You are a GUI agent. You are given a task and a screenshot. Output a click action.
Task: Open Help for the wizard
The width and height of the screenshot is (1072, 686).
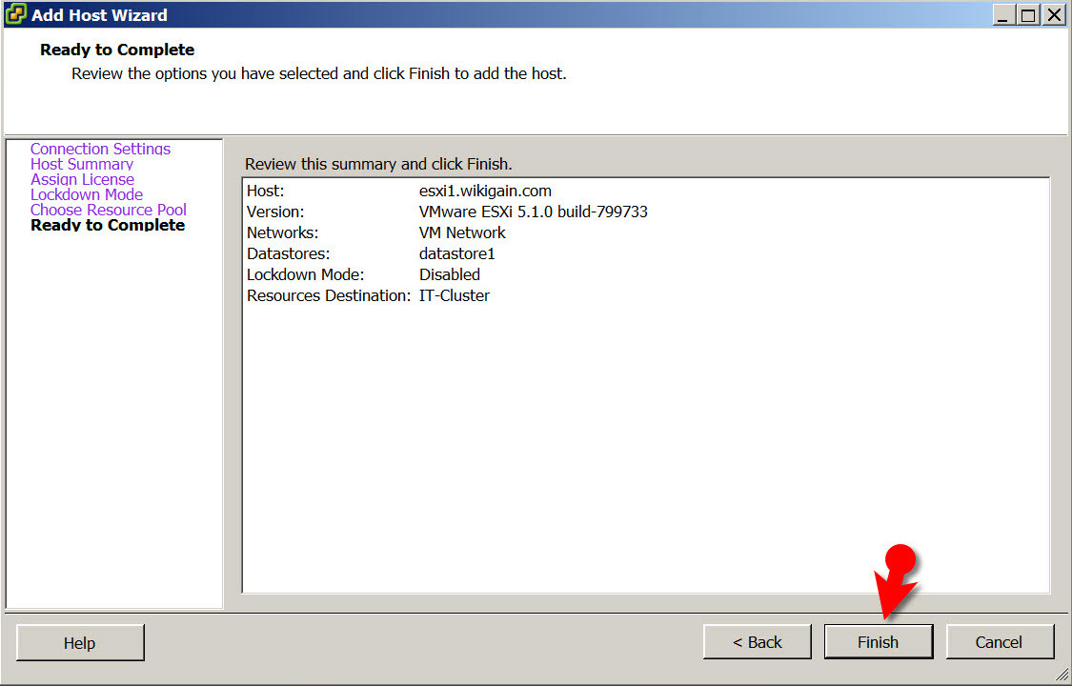(x=80, y=643)
